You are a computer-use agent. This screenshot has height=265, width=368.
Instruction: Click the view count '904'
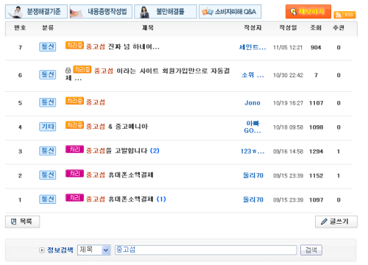[316, 48]
